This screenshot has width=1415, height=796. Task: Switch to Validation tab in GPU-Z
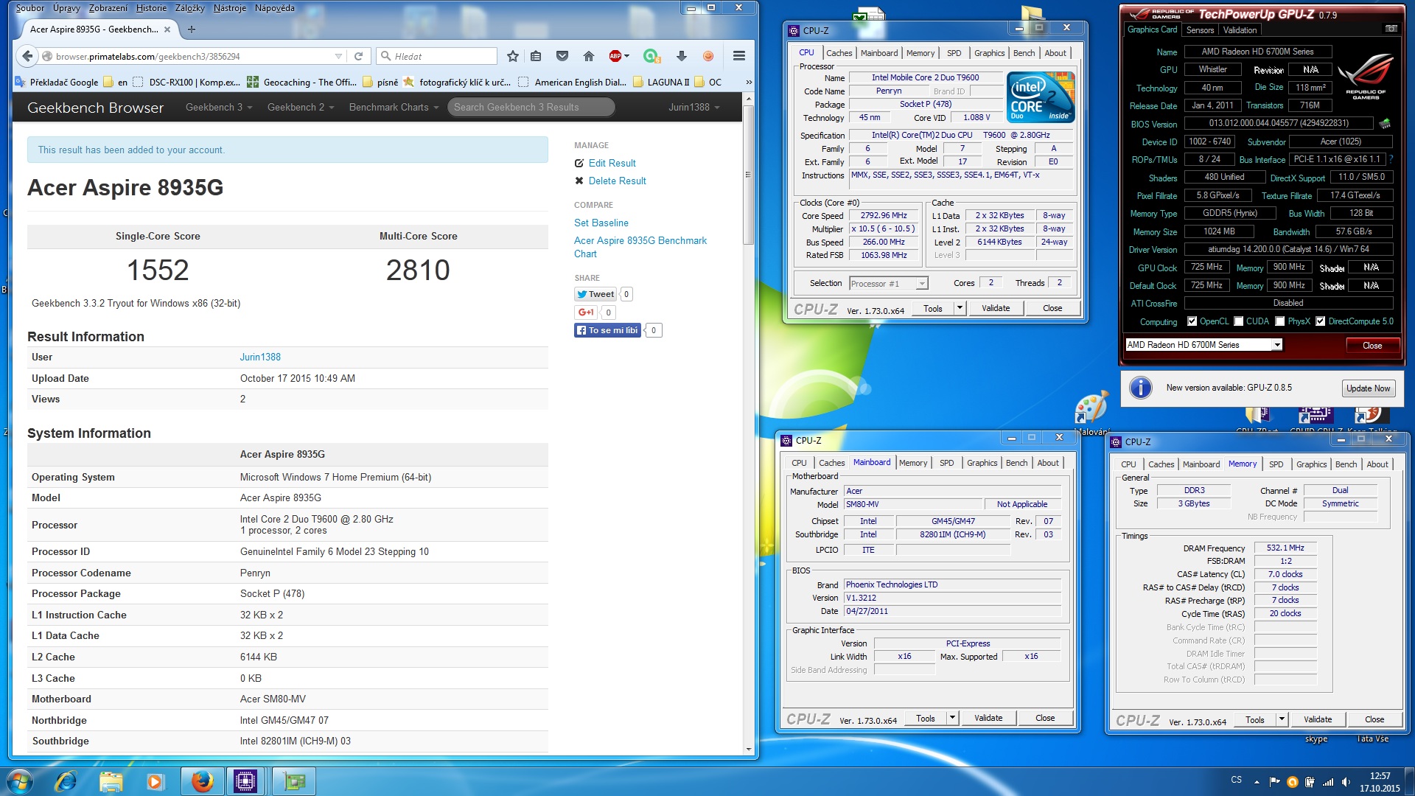tap(1240, 30)
